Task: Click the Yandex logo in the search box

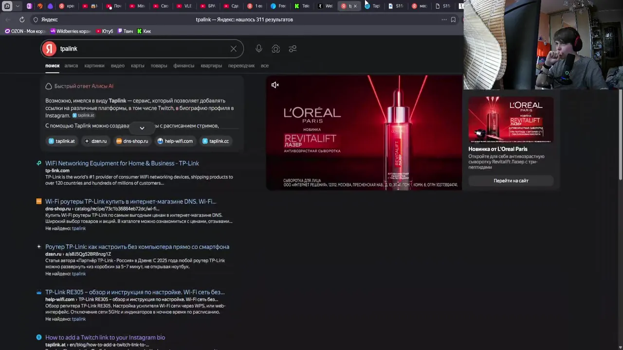Action: point(49,49)
